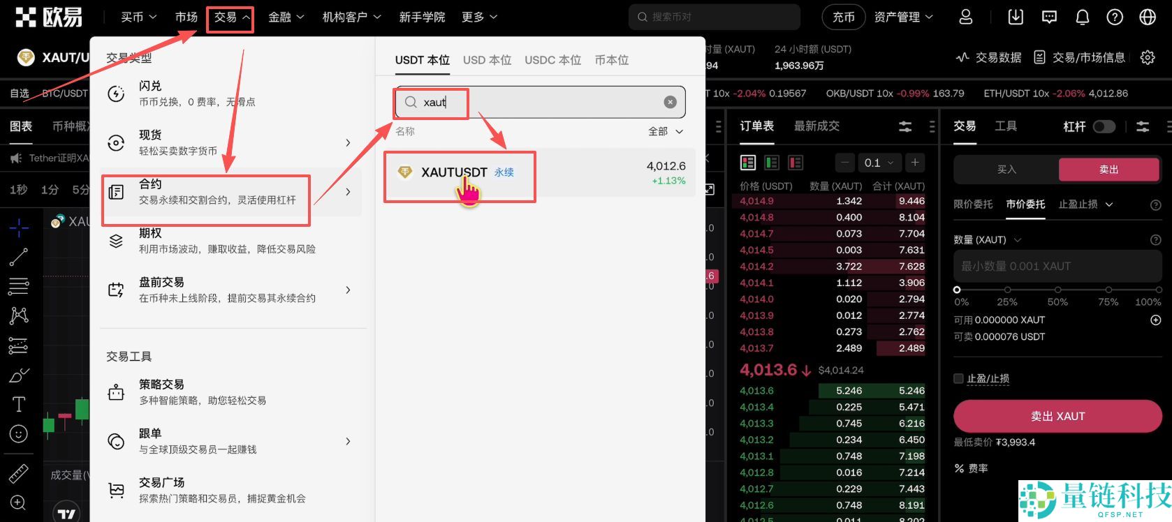Click the sell XAUT button
This screenshot has width=1172, height=522.
pos(1057,416)
